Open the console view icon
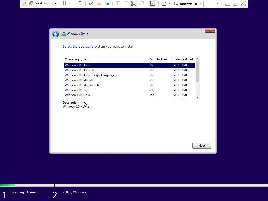 pos(153,3)
